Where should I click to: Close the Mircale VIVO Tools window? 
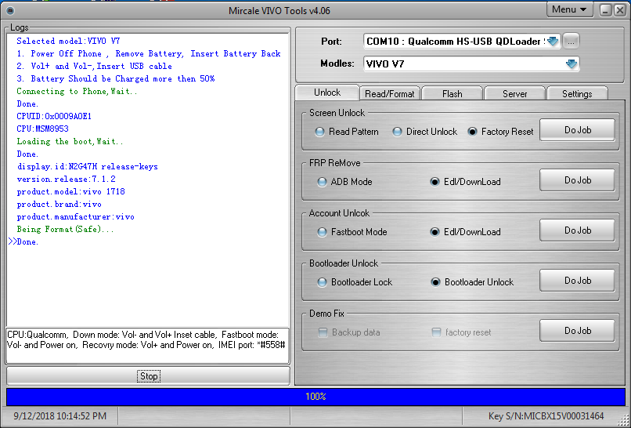click(x=620, y=10)
